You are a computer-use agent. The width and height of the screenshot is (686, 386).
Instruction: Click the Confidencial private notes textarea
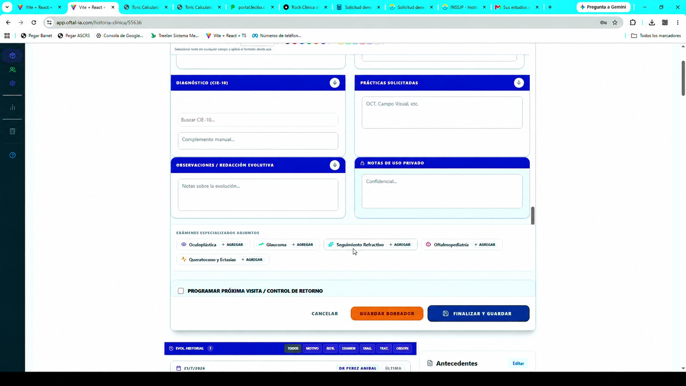click(442, 191)
